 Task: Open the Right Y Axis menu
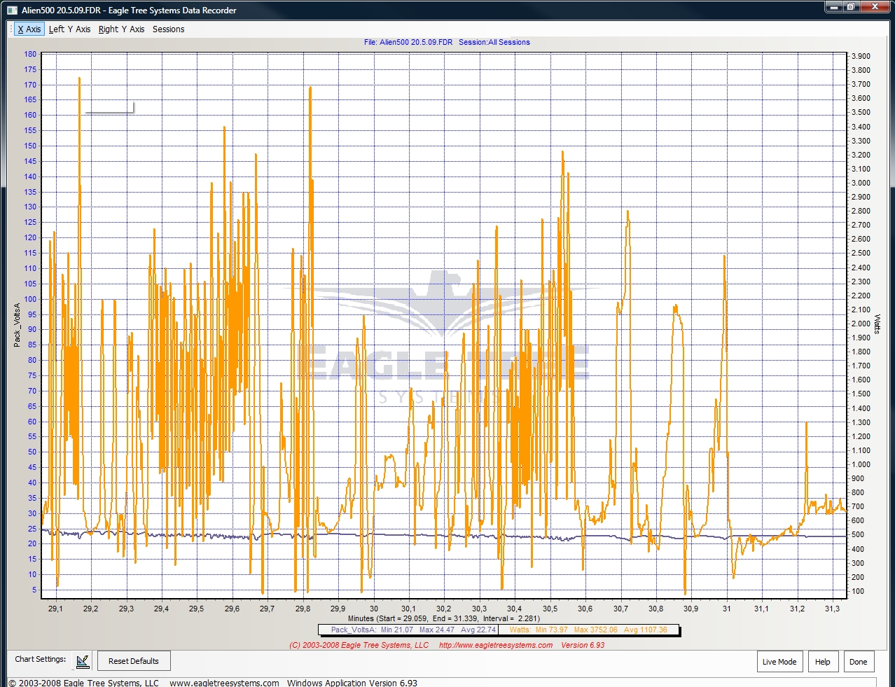click(121, 29)
